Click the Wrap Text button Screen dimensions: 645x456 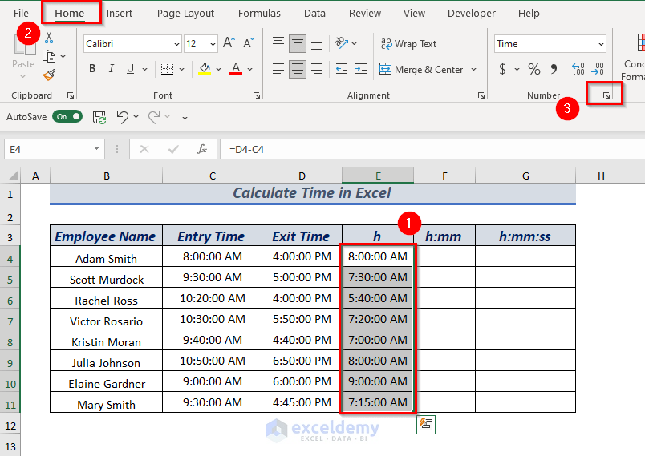[x=408, y=44]
